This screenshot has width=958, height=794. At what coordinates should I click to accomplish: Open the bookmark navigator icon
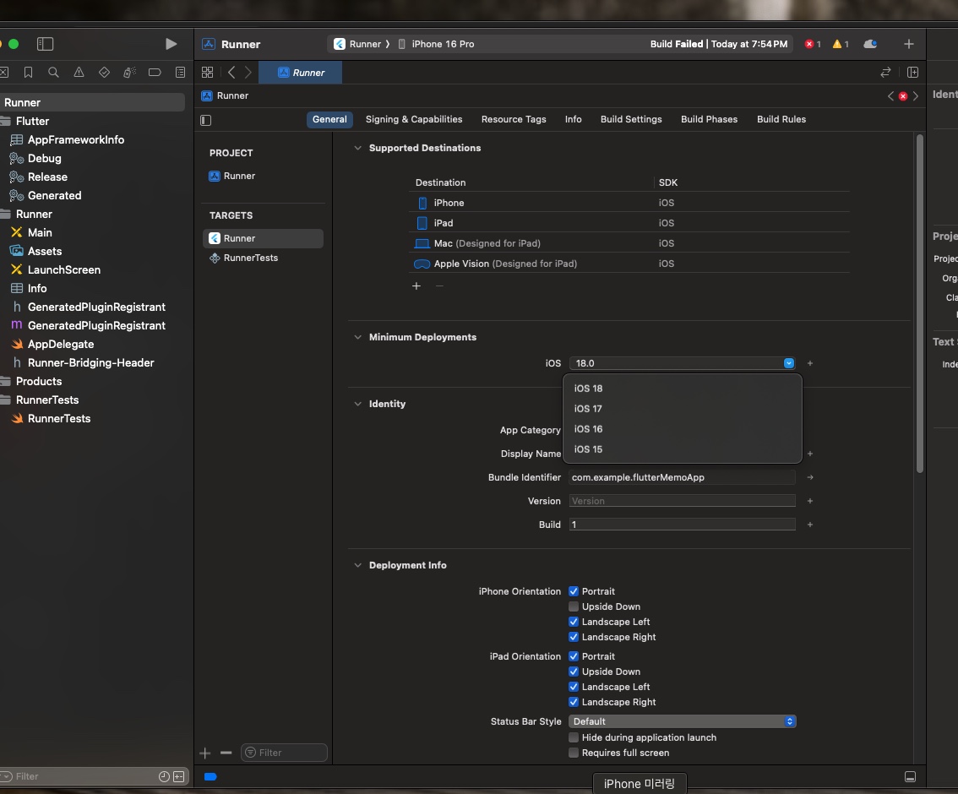pyautogui.click(x=28, y=73)
